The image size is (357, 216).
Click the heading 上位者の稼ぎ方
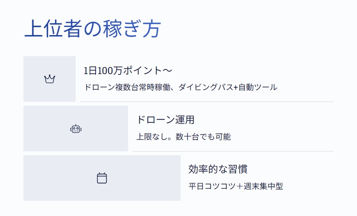pos(93,29)
